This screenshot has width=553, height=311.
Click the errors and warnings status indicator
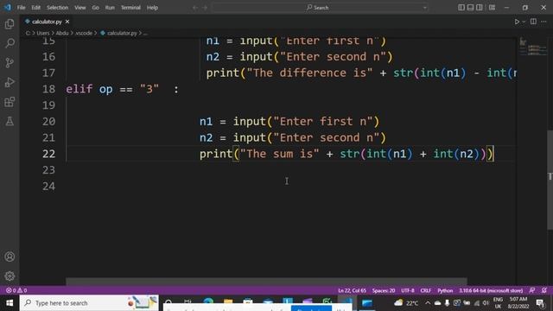click(16, 290)
